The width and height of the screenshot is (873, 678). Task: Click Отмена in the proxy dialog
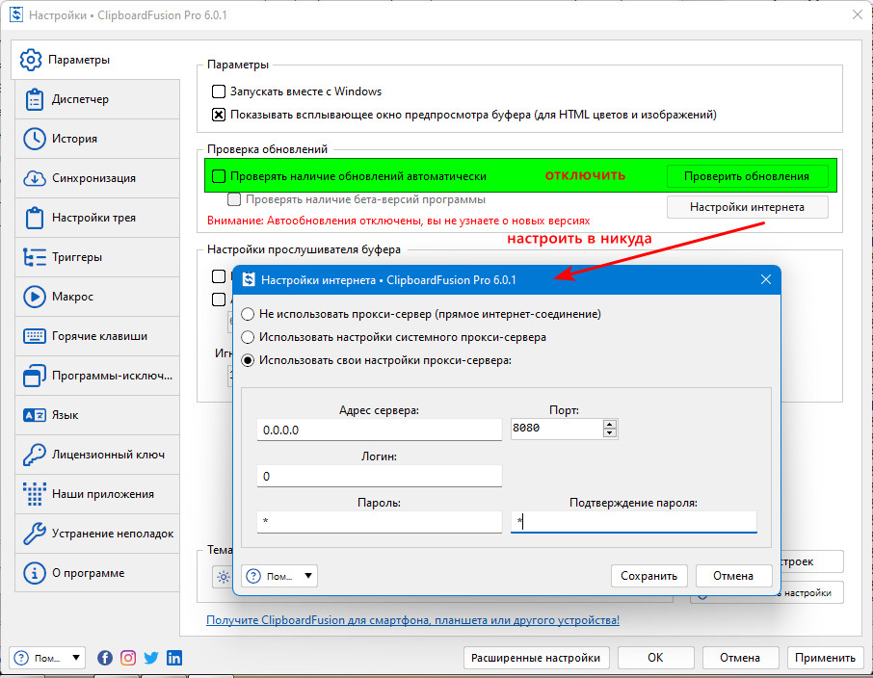tap(734, 576)
